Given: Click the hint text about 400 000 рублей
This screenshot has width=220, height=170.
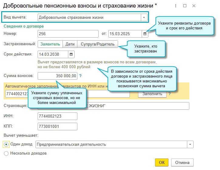Looking at the screenshot, I should (x=97, y=64).
